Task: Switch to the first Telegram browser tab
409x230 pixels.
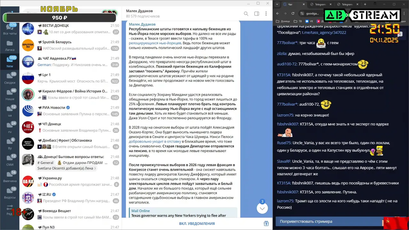Action: pyautogui.click(x=320, y=4)
